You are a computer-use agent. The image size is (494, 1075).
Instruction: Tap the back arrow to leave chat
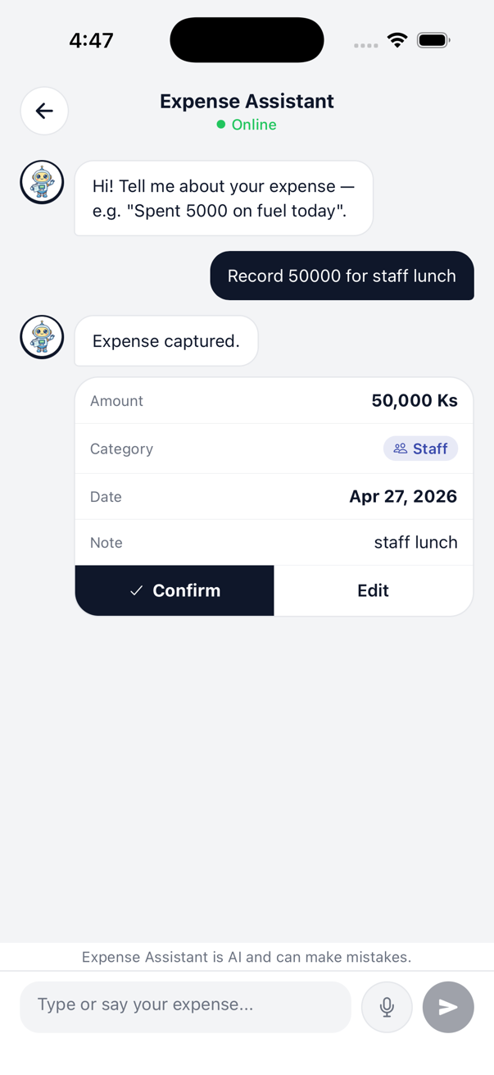point(44,111)
